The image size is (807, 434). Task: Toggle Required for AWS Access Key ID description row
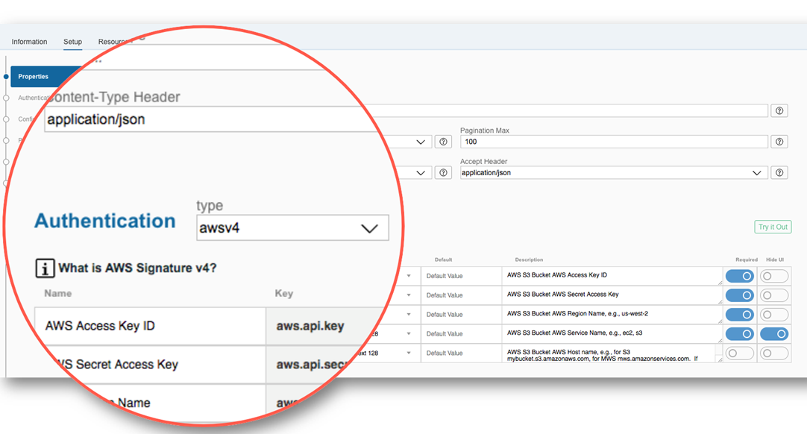tap(740, 276)
